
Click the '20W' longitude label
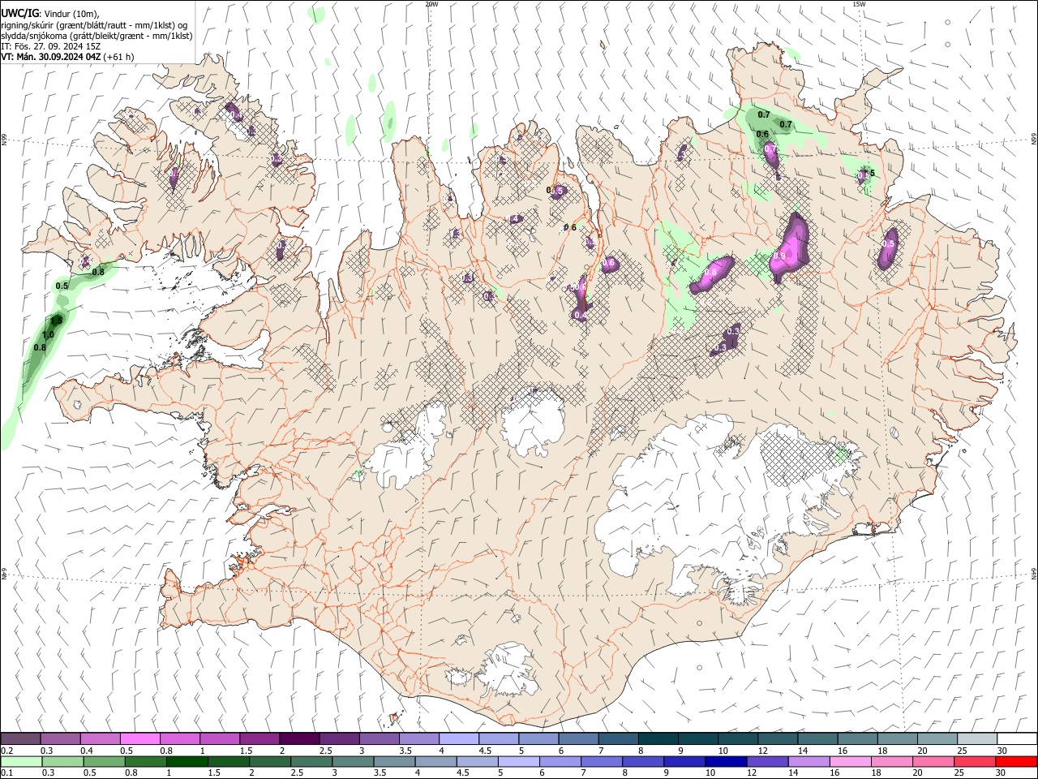431,4
